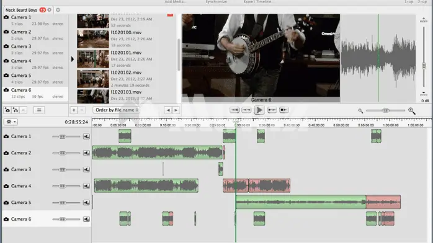This screenshot has height=243, width=433.
Task: Open the list view options icon
Action: [x=39, y=110]
